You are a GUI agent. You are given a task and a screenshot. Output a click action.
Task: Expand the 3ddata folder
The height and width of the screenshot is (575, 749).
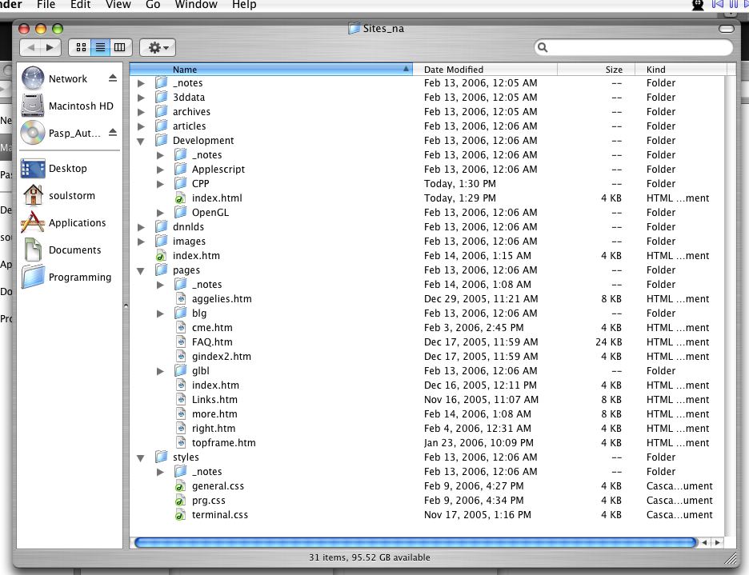pos(141,98)
